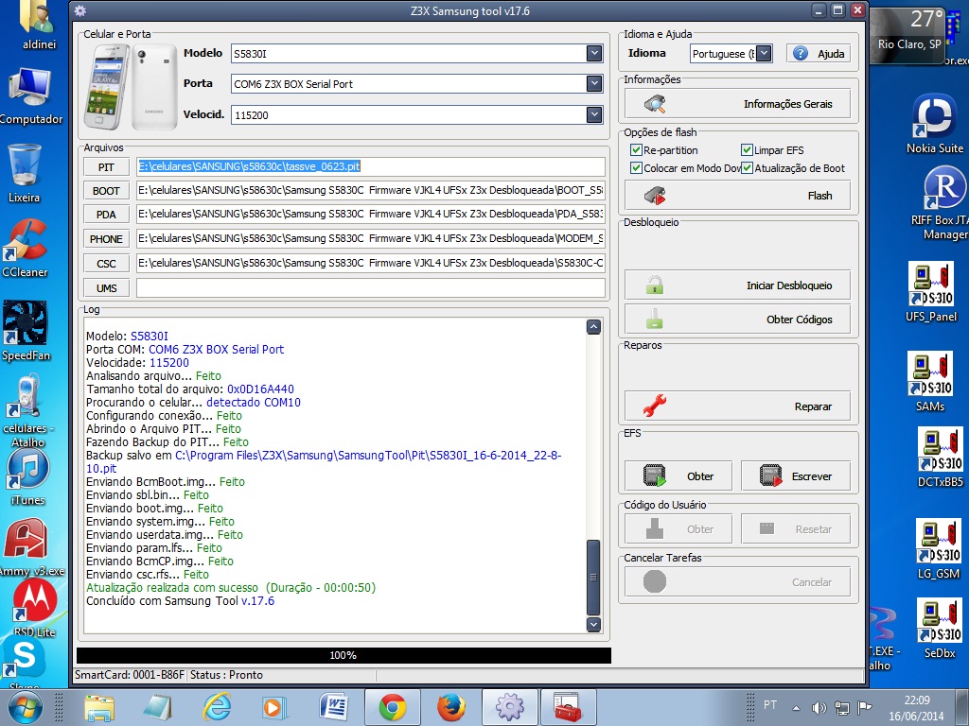The image size is (969, 726).
Task: Toggle the Limpar EFS checkbox
Action: click(747, 150)
